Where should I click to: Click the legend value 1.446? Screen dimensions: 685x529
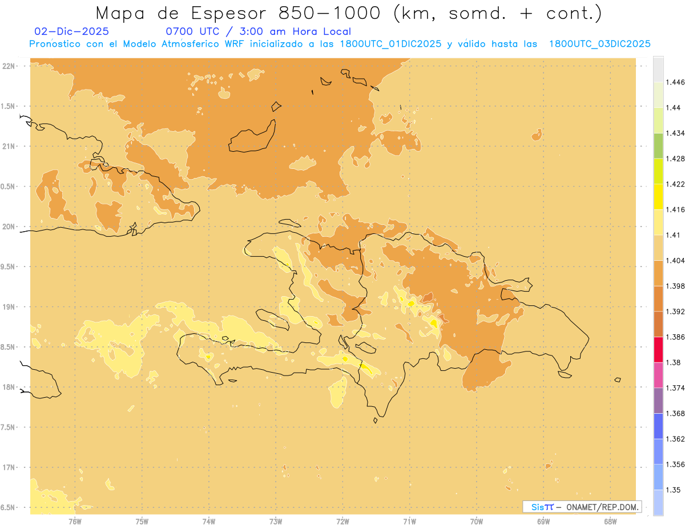tap(675, 82)
